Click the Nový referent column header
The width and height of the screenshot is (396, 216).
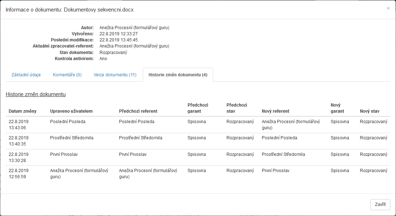click(276, 111)
